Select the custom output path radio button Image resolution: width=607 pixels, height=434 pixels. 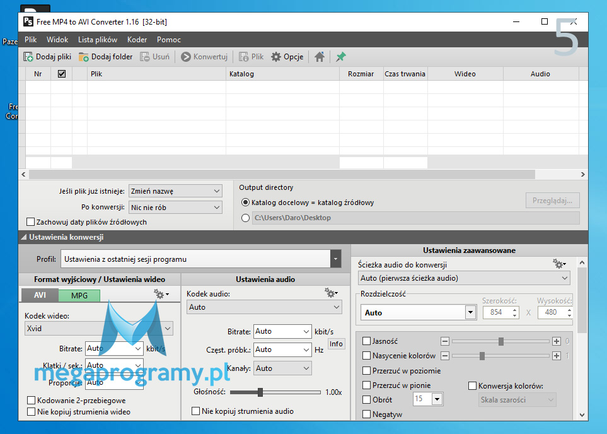(245, 218)
